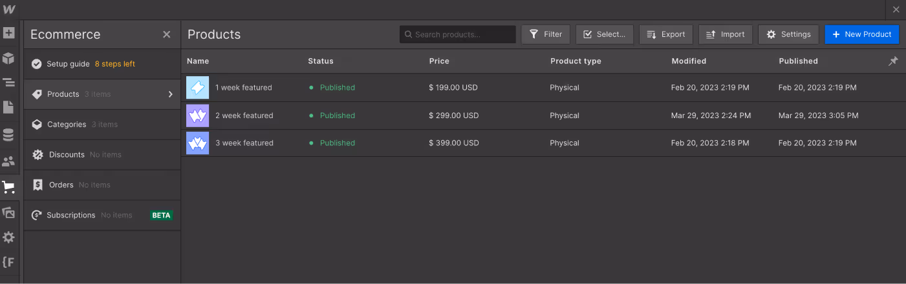This screenshot has width=906, height=284.
Task: Open the Pages panel icon
Action: tap(8, 107)
